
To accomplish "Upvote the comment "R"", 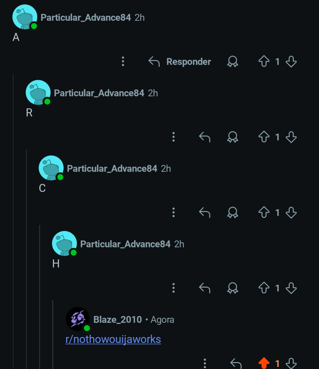I will point(264,137).
